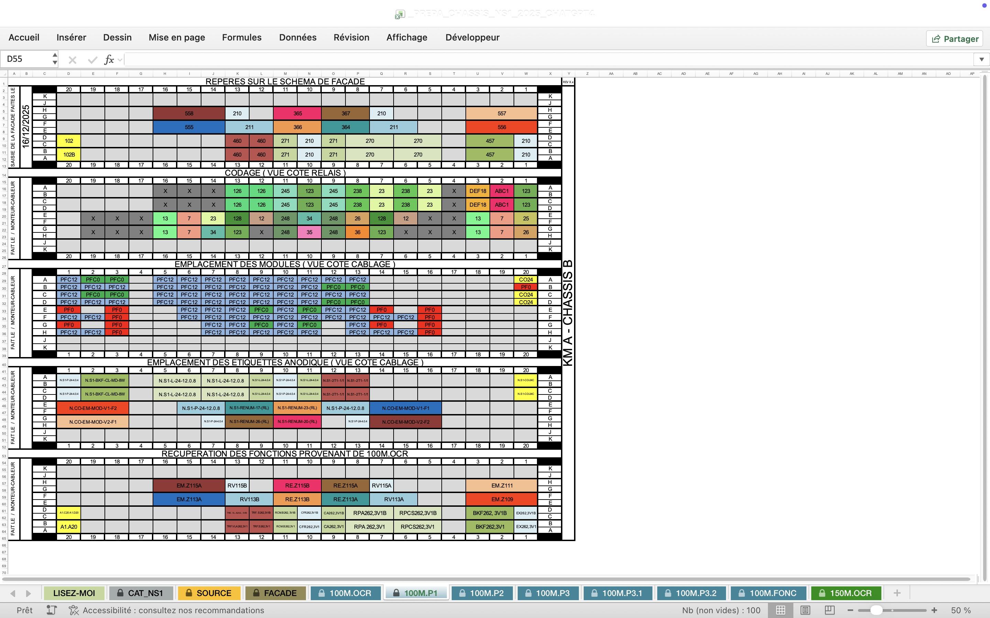Expand the formula bar
Image resolution: width=990 pixels, height=618 pixels.
pos(981,60)
